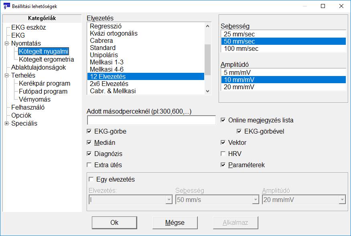351x236 pixels.
Task: Choose Mellkasi 1-3 lead option
Action: pyautogui.click(x=146, y=62)
